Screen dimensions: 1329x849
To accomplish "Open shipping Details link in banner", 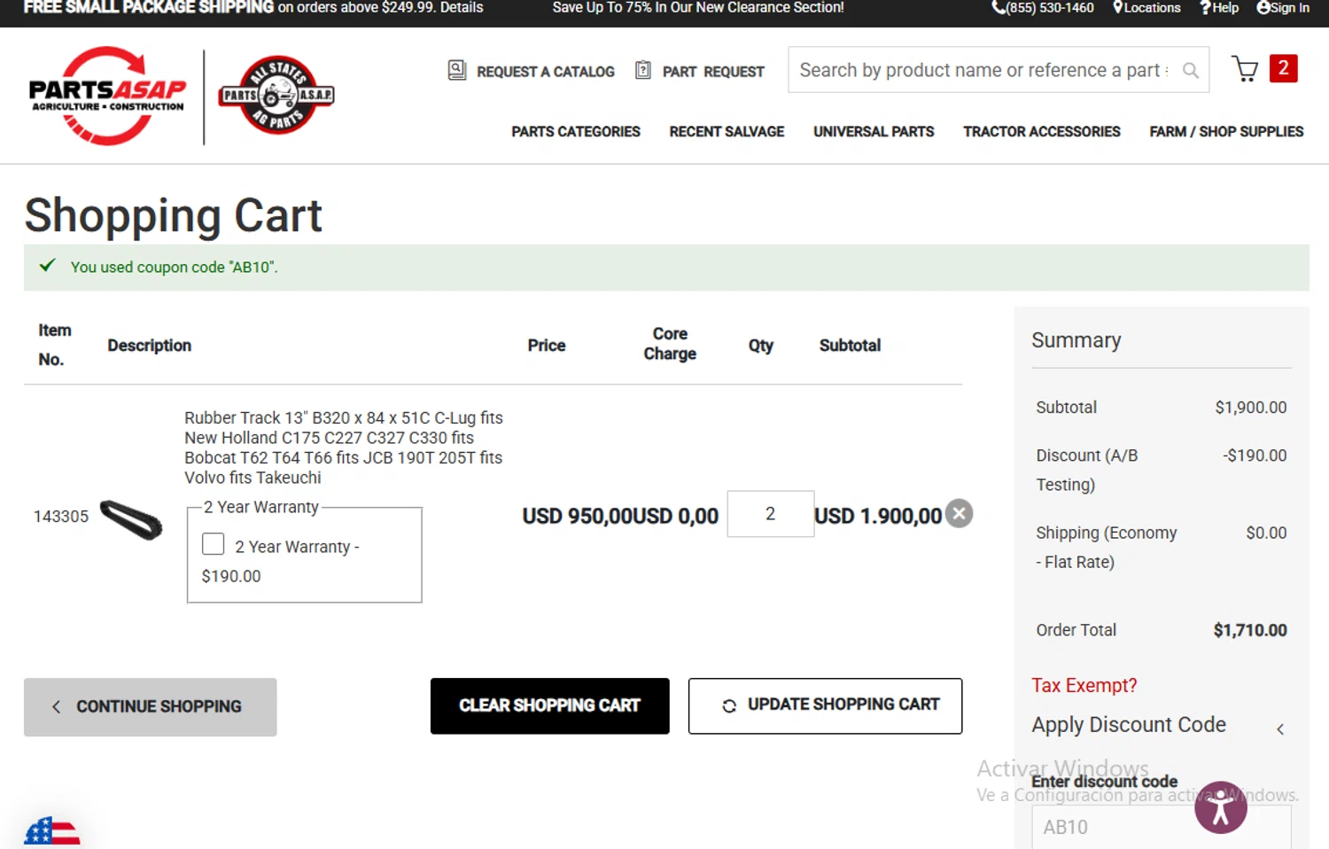I will pos(462,8).
